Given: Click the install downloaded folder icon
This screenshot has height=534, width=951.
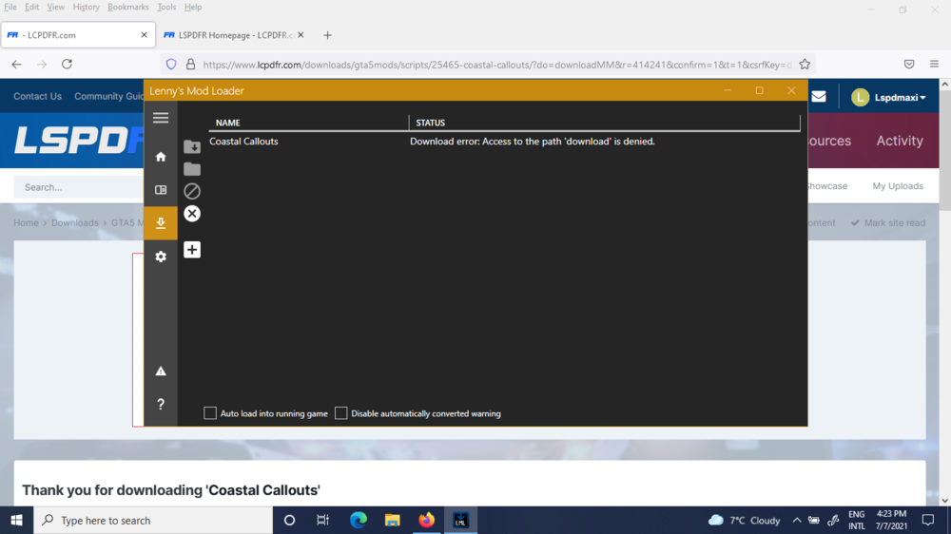Looking at the screenshot, I should 192,146.
